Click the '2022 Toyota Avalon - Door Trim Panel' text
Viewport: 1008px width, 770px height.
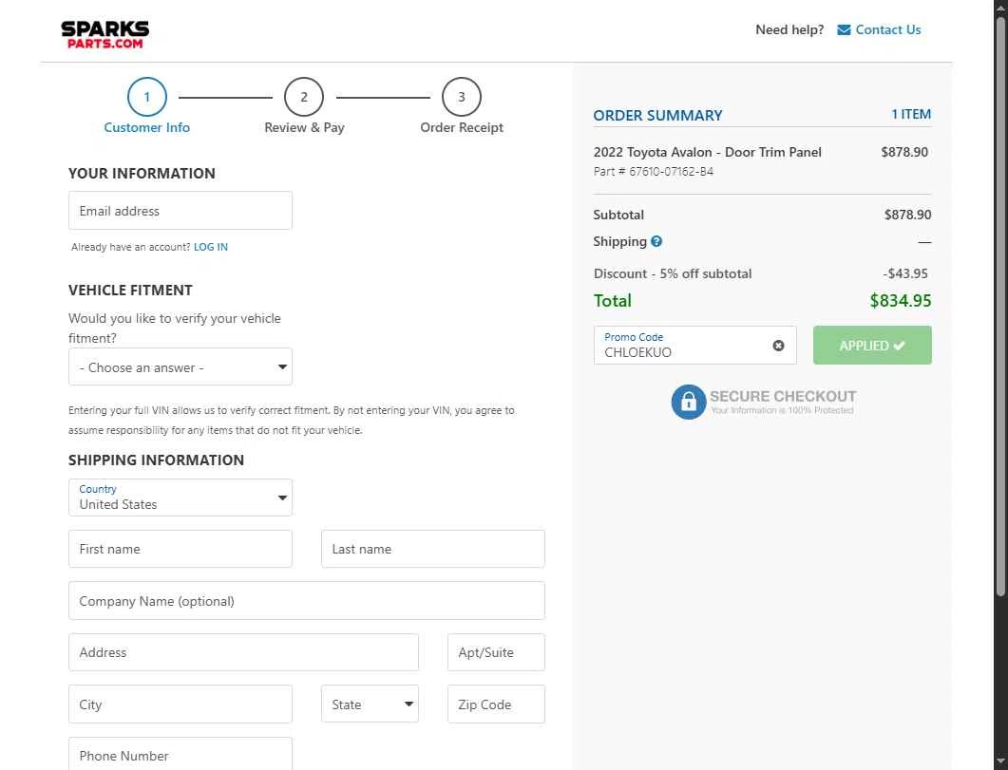707,152
